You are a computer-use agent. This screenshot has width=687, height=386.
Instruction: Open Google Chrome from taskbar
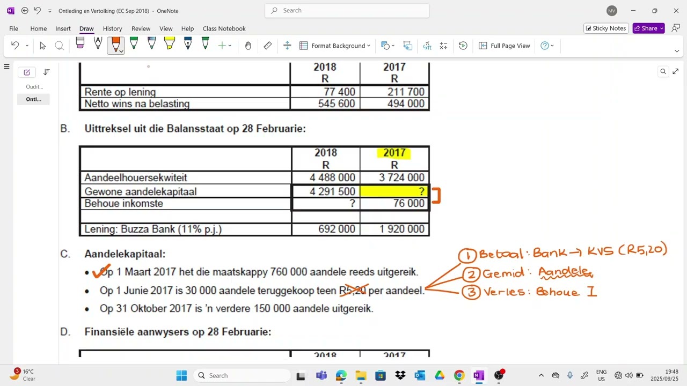459,375
